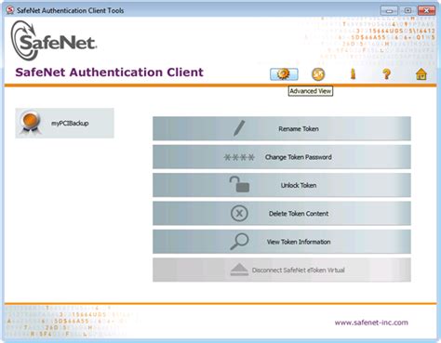Select the myPCIBackup token

tap(65, 123)
